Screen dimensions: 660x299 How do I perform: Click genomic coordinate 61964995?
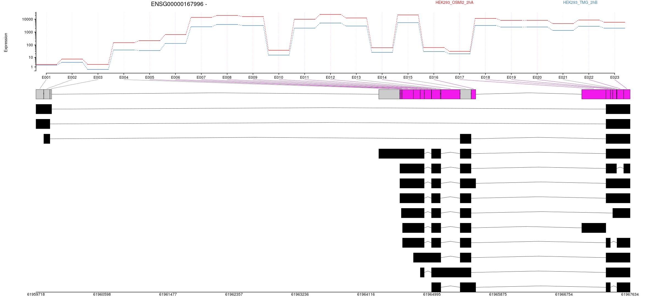click(x=432, y=294)
